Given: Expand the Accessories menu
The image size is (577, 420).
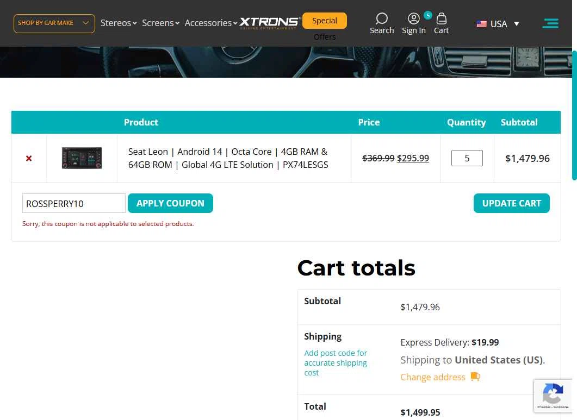Looking at the screenshot, I should 211,23.
